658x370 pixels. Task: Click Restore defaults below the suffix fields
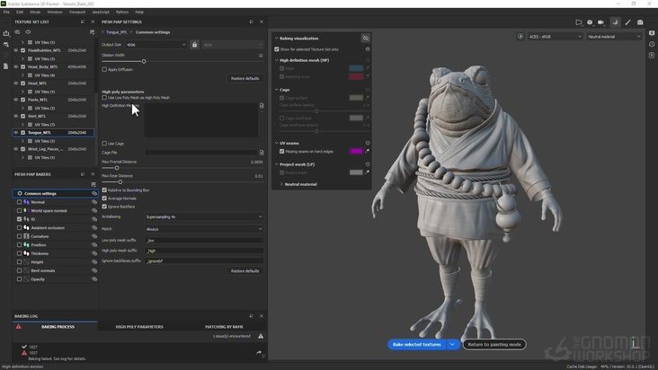tap(245, 271)
